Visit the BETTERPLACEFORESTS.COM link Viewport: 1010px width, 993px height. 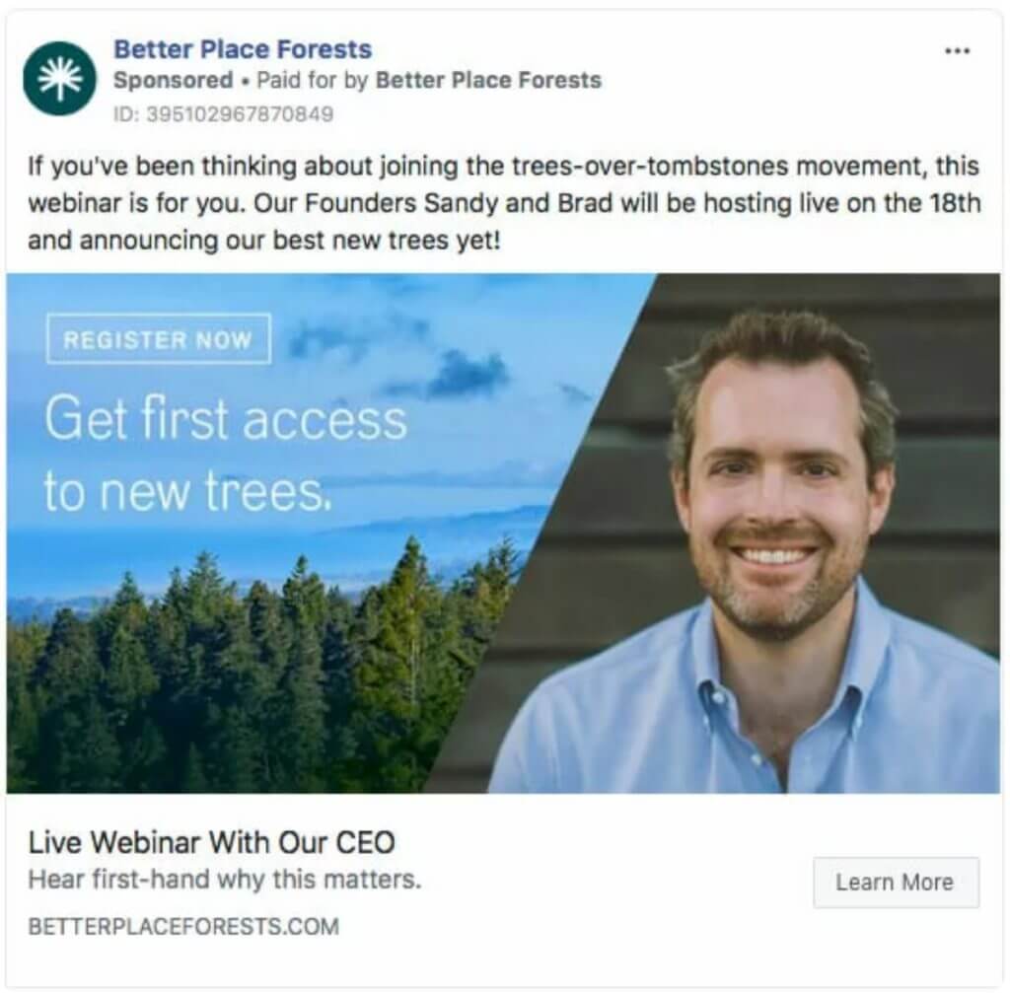point(183,926)
